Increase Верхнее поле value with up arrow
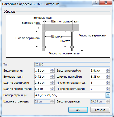Viewport: 114px width, 117px height. [52, 69]
